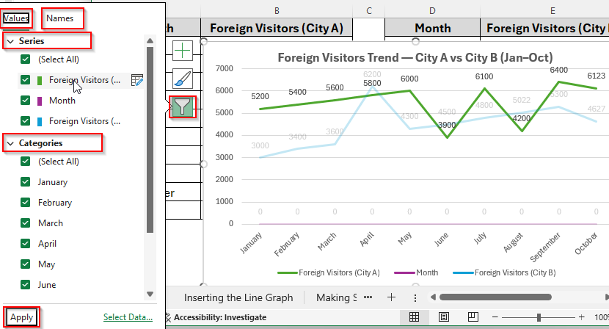The image size is (609, 329).
Task: Click the 3900 data label on chart
Action: [x=447, y=126]
